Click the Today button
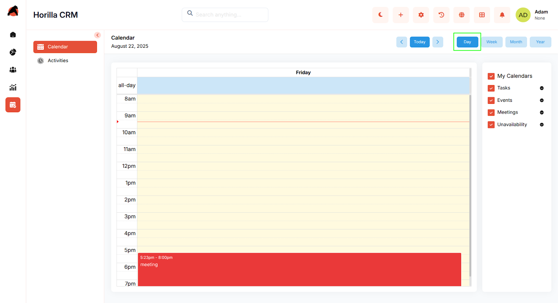This screenshot has width=558, height=303. pyautogui.click(x=420, y=42)
